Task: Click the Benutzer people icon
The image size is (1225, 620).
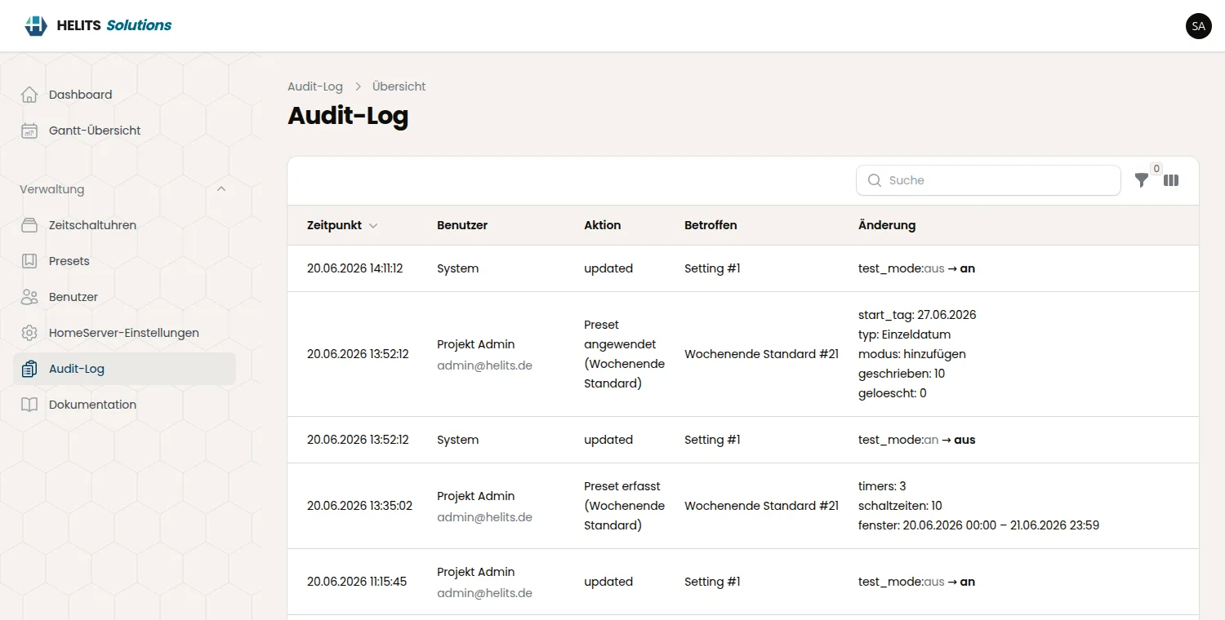Action: 29,297
